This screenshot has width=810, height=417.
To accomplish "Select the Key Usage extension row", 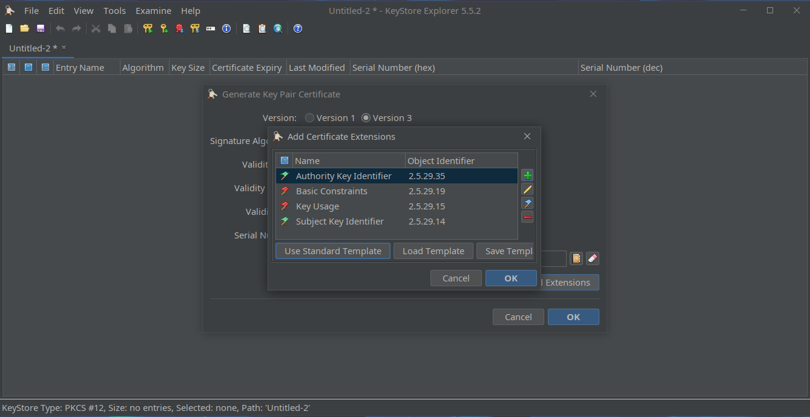I will tap(317, 206).
